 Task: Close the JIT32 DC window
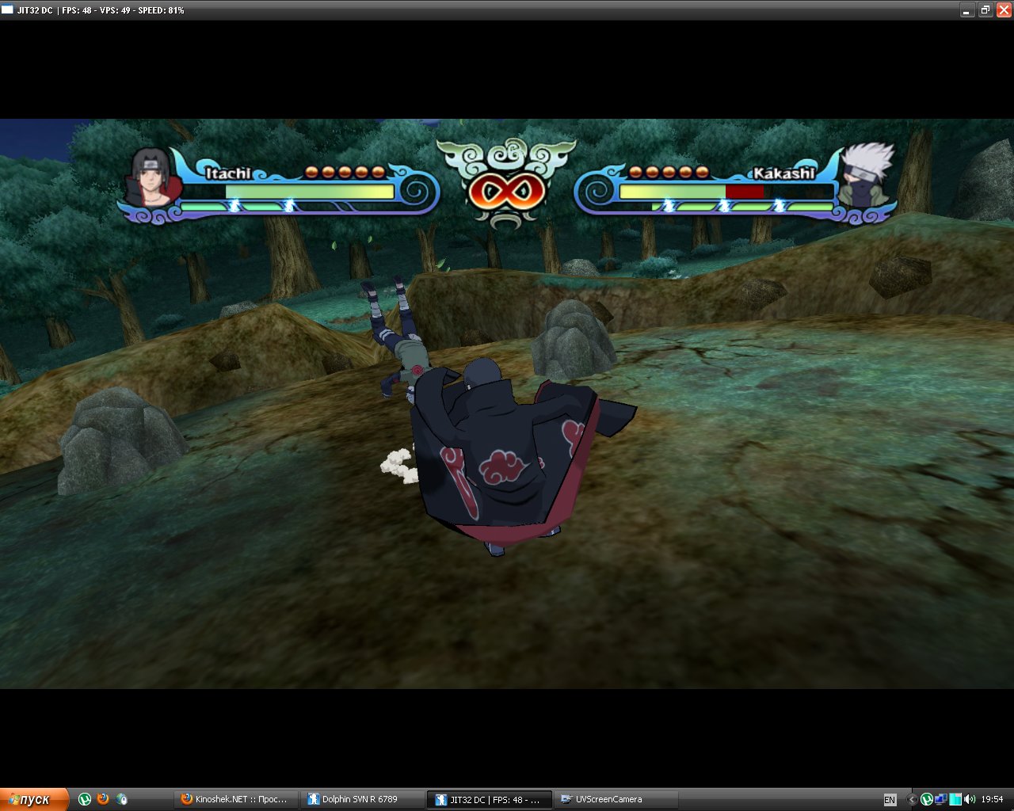click(x=1004, y=10)
